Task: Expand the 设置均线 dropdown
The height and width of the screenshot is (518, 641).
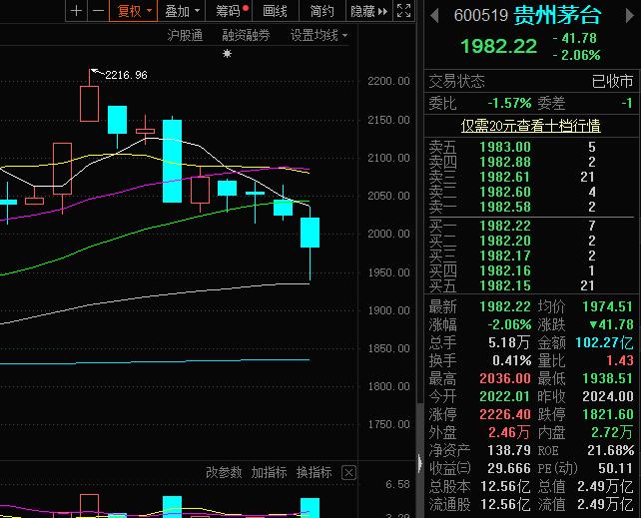Action: tap(319, 36)
